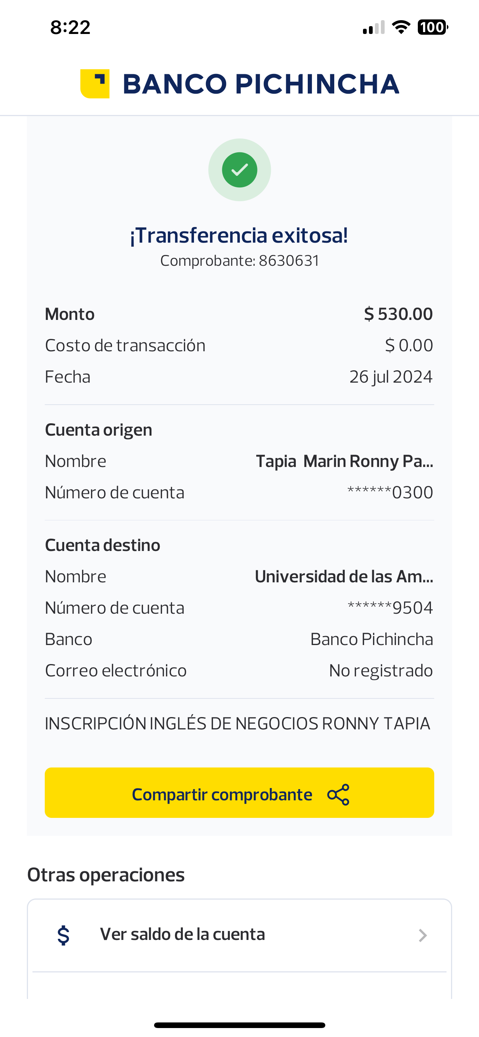Tap the Monto amount $ 530.00
The width and height of the screenshot is (479, 1037).
click(398, 314)
